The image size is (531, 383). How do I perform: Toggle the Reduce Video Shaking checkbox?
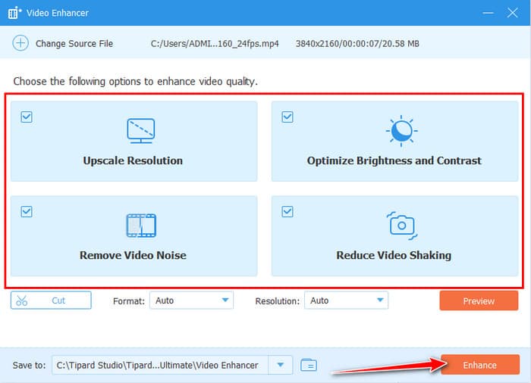click(x=287, y=212)
